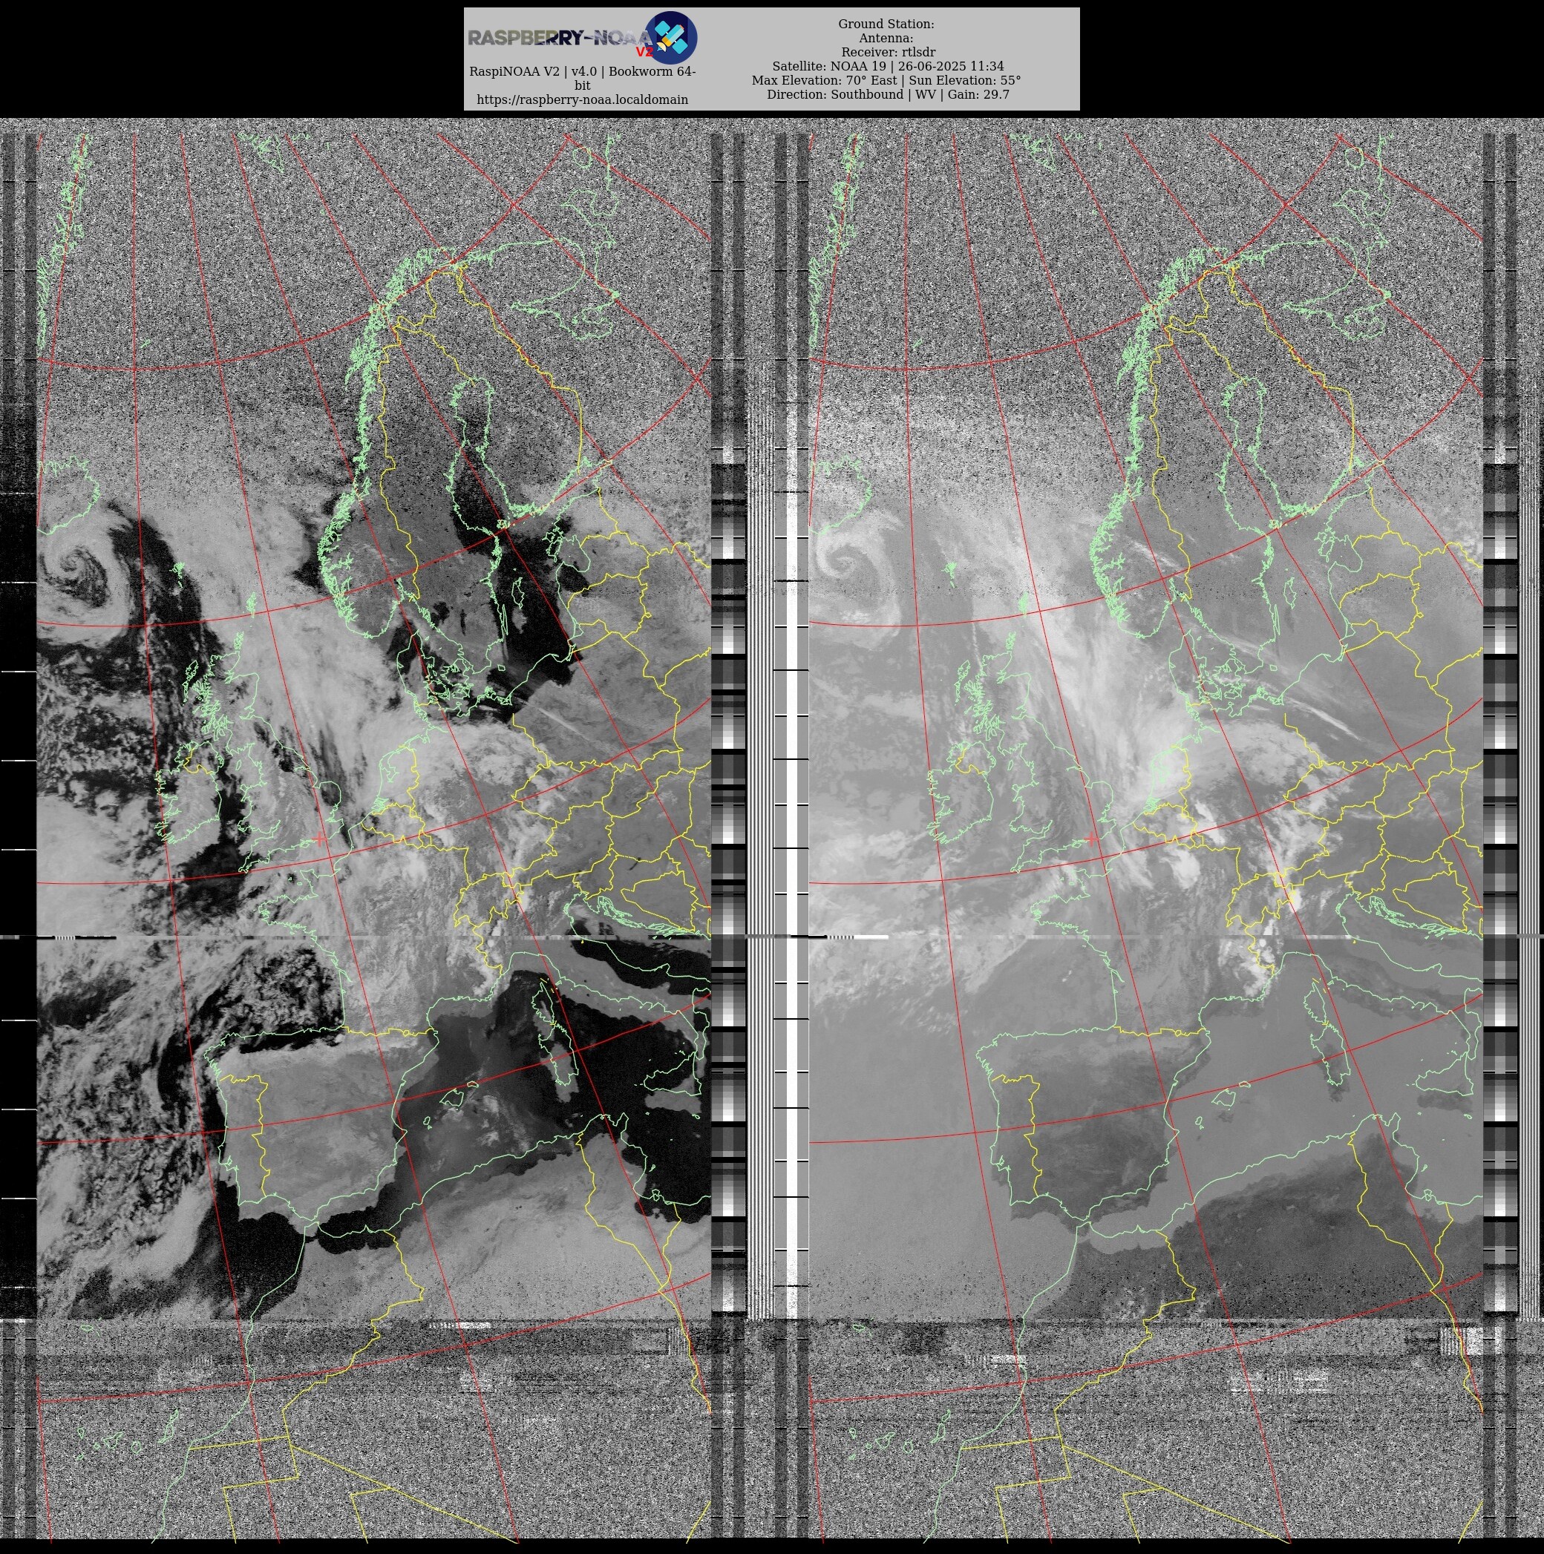Screen dimensions: 1544x1554
Task: Click the red ground station cross on right map
Action: tap(1092, 839)
